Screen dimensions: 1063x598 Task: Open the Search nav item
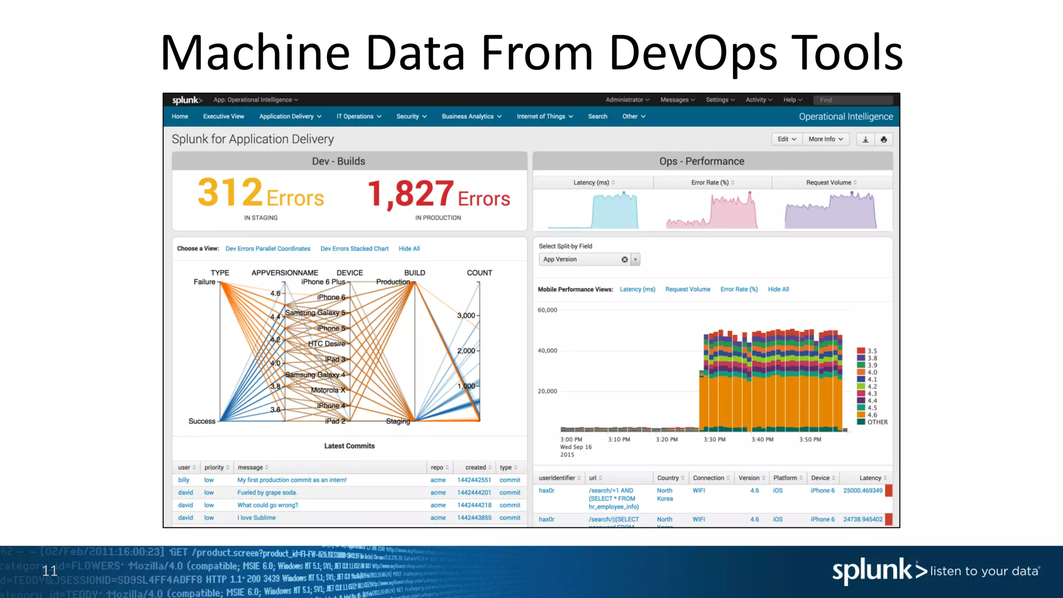click(x=597, y=116)
